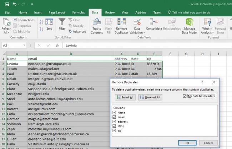Screen dimensions: 232x149
Task: Open the Add-ins tab
Action: 141,12
